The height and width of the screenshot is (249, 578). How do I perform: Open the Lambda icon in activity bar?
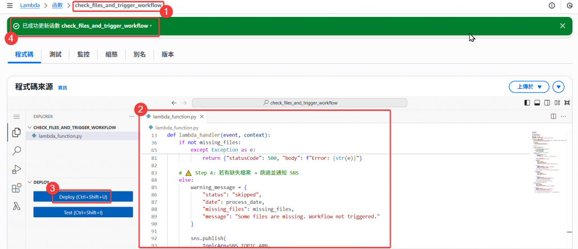click(16, 206)
